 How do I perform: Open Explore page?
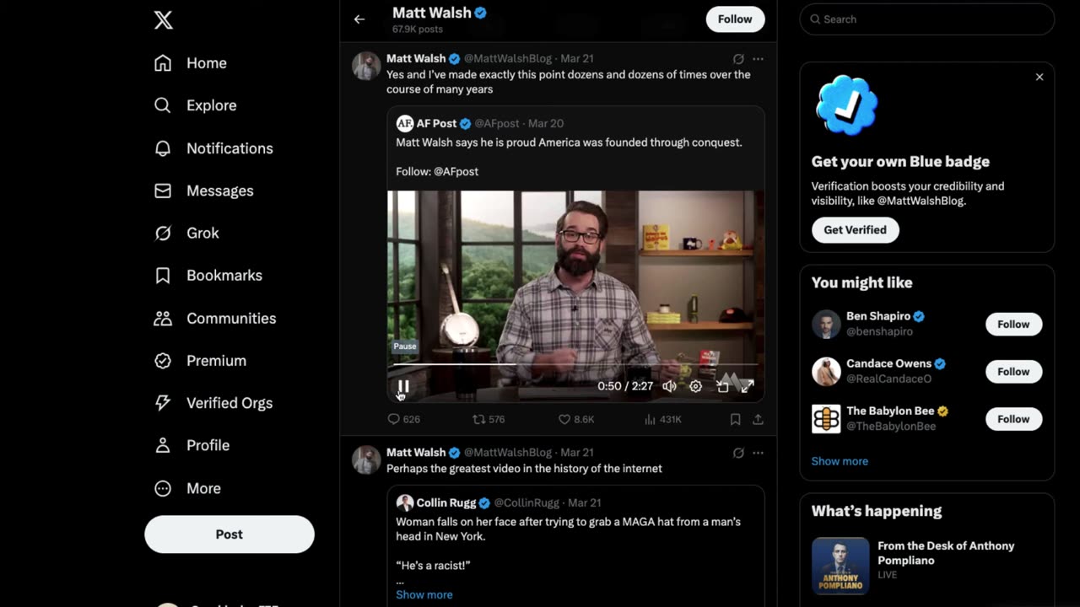click(195, 105)
